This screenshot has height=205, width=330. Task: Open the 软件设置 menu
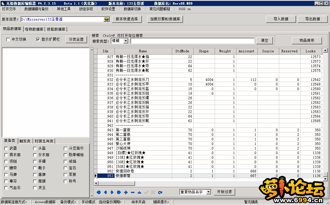(x=108, y=9)
